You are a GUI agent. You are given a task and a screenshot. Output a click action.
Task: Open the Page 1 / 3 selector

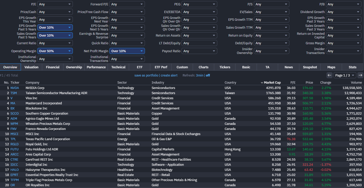tap(345, 75)
